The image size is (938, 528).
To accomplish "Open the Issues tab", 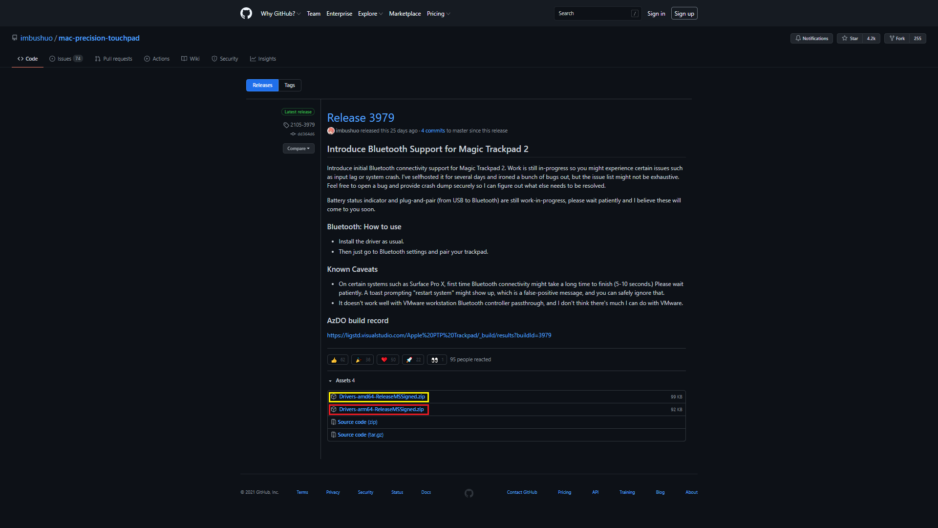I will tap(65, 59).
